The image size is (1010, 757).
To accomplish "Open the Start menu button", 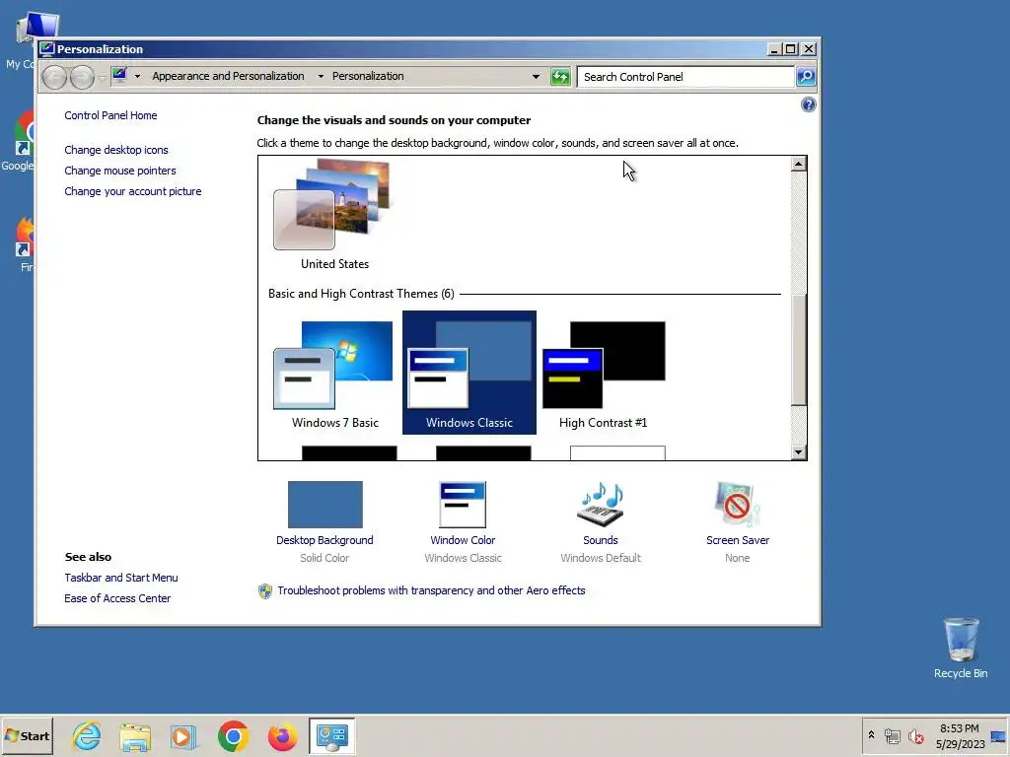I will (x=27, y=735).
